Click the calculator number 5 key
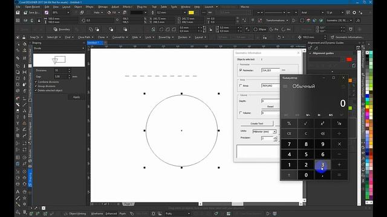 (x=306, y=154)
